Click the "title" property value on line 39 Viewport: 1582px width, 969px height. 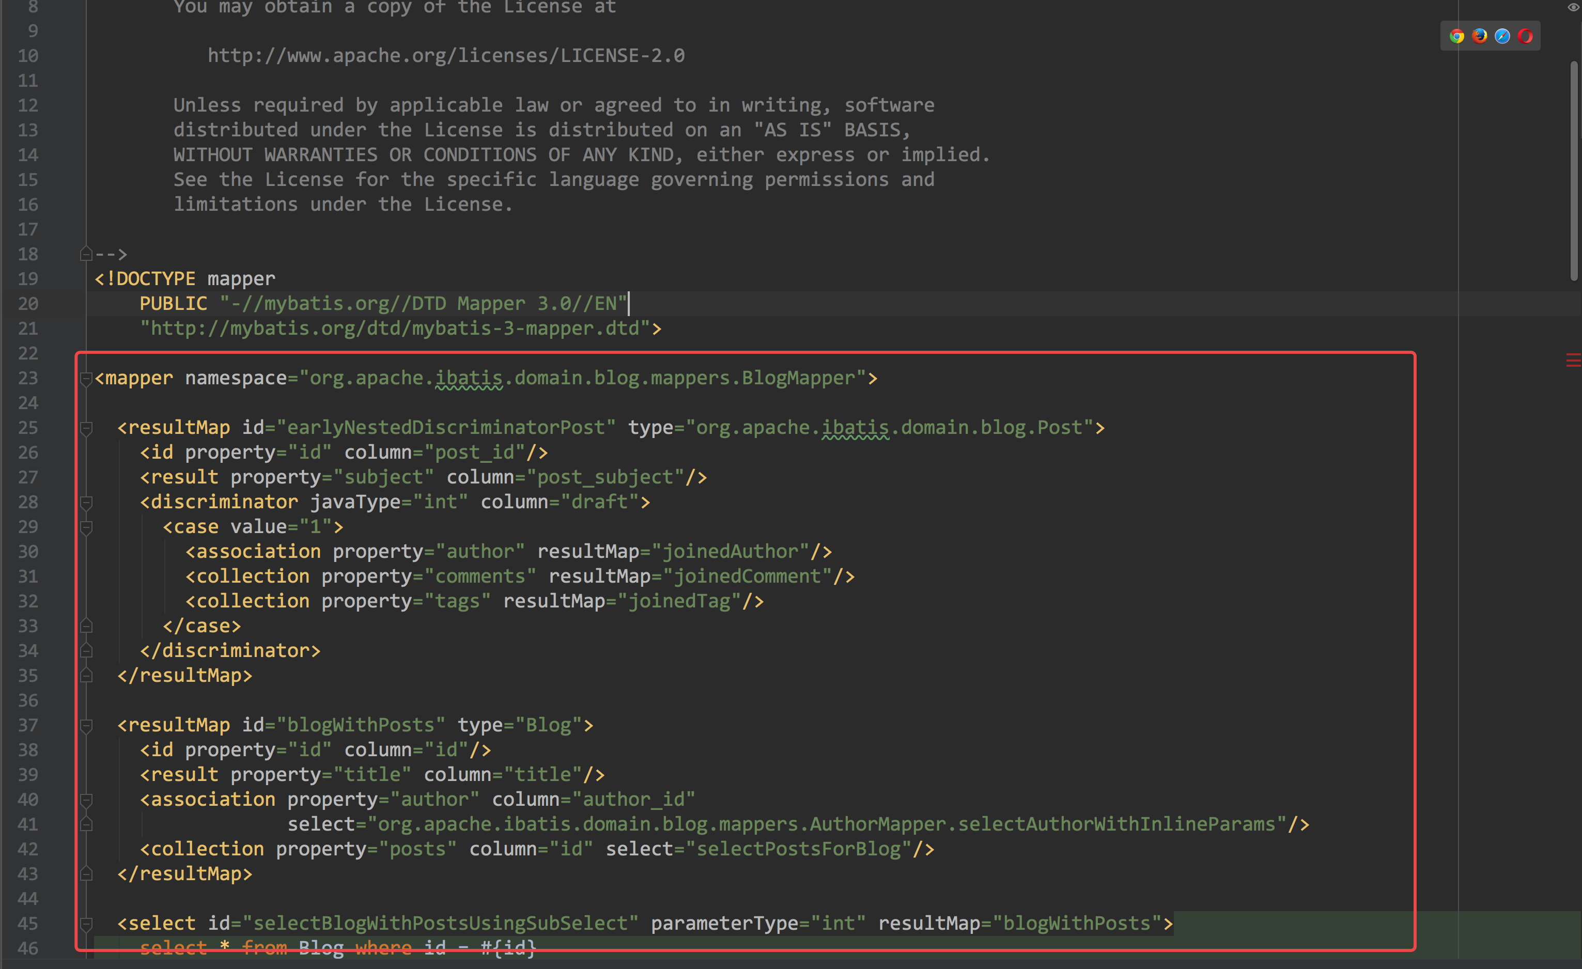click(373, 775)
